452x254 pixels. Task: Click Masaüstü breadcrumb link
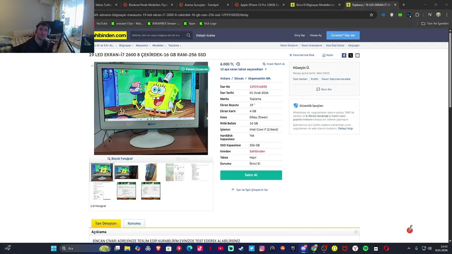click(x=142, y=46)
